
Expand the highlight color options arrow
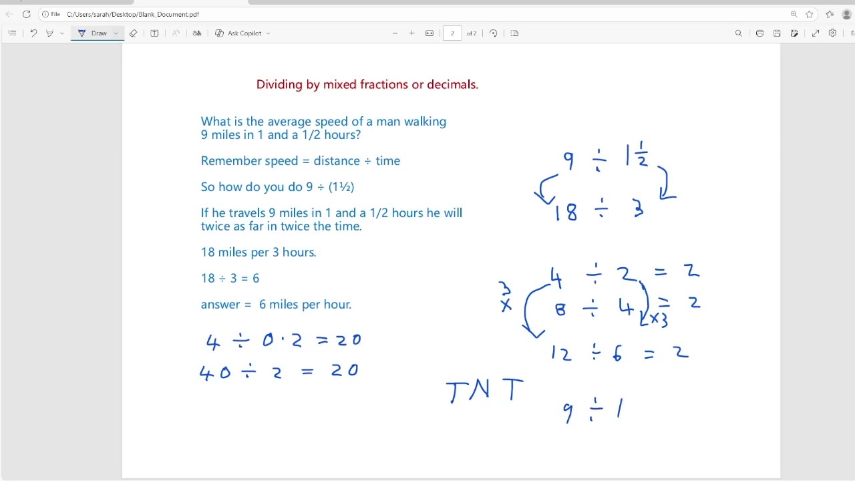click(62, 33)
